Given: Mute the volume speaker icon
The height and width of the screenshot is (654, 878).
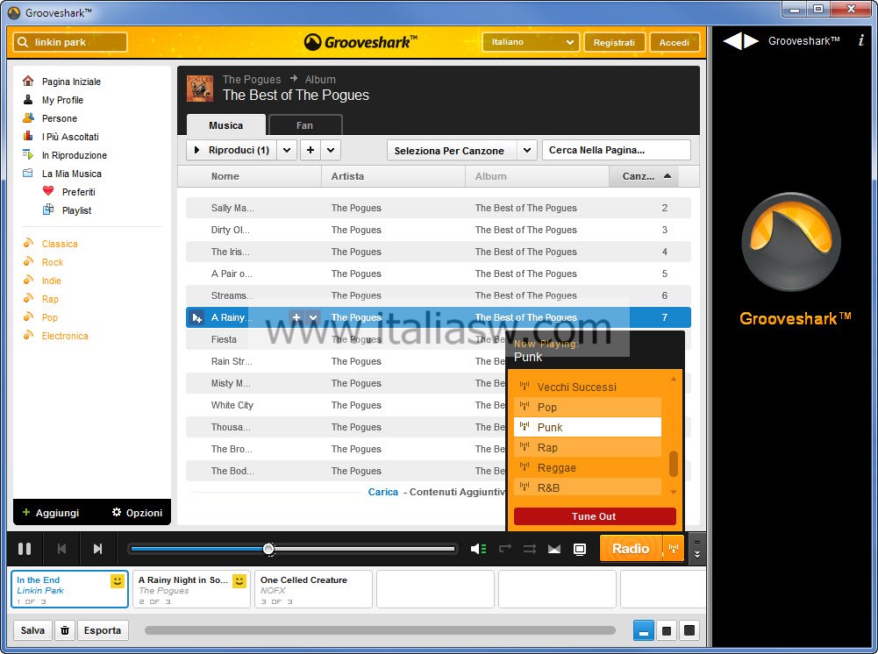Looking at the screenshot, I should (x=478, y=549).
